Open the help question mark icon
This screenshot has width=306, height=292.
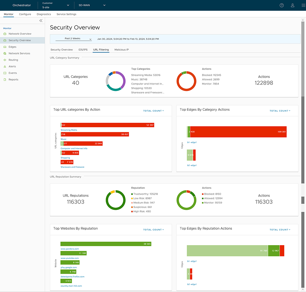coord(281,5)
